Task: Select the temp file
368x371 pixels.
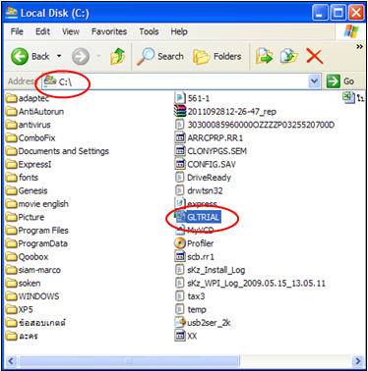Action: pos(191,309)
